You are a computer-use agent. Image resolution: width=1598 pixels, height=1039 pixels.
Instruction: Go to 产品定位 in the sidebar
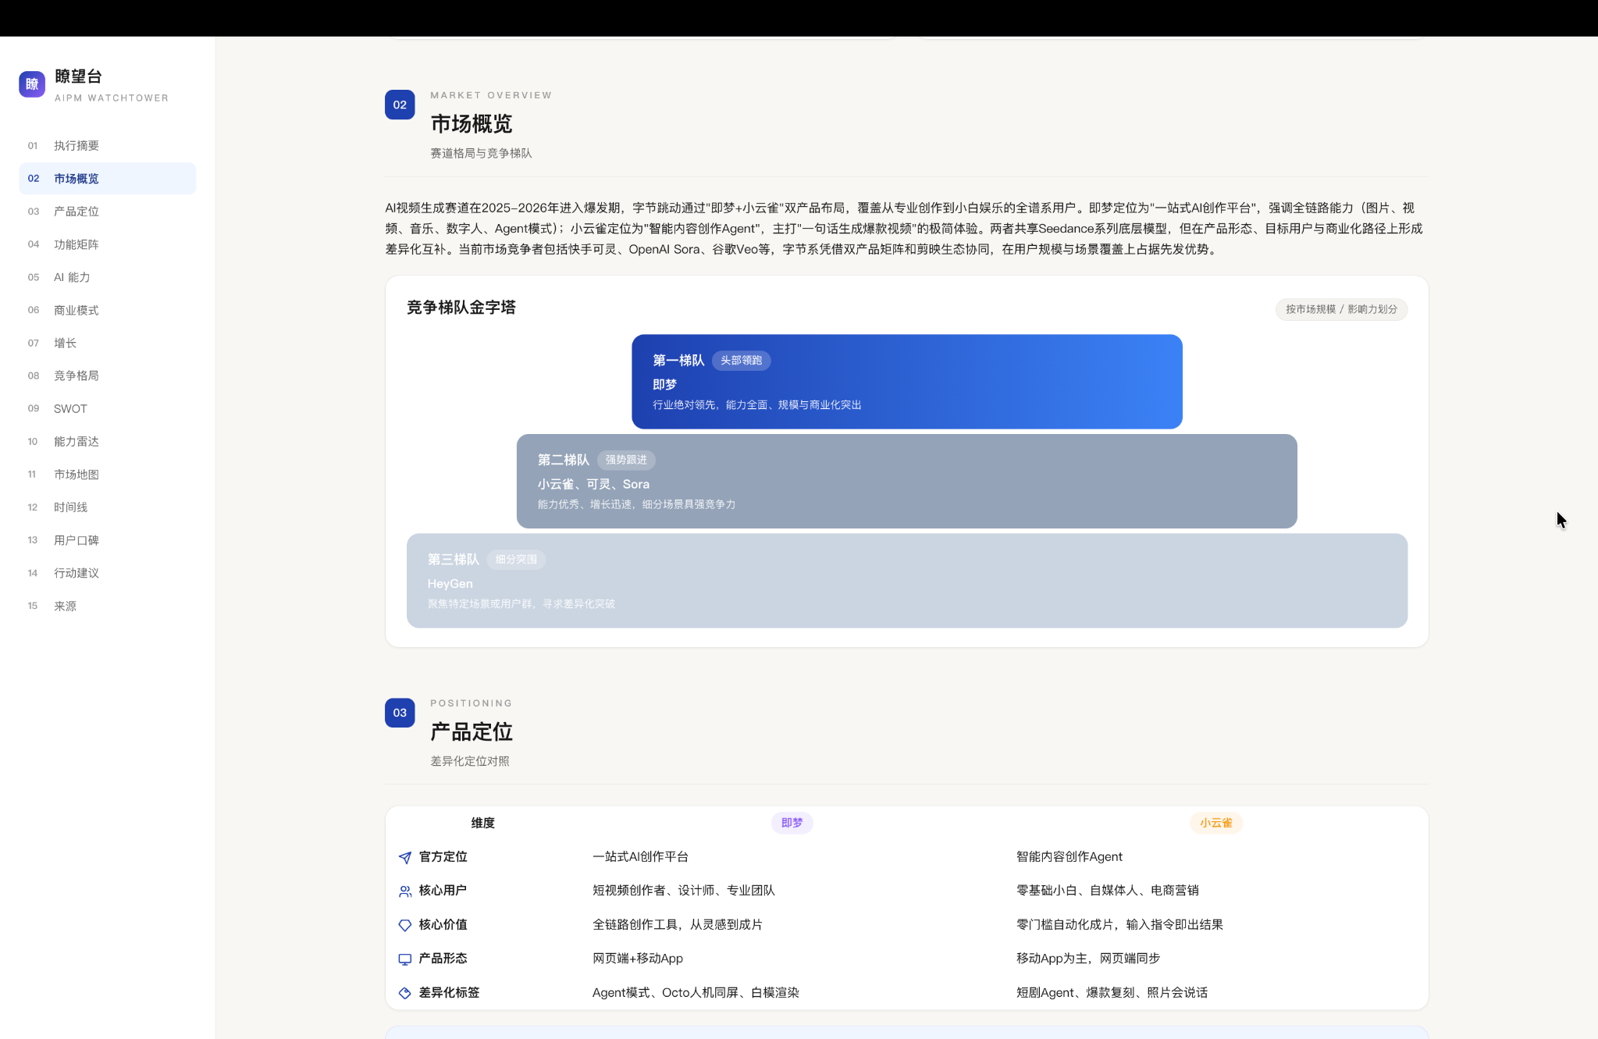107,212
